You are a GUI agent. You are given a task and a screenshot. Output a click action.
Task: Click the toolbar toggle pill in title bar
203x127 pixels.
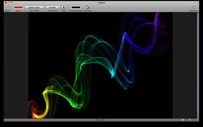point(197,3)
